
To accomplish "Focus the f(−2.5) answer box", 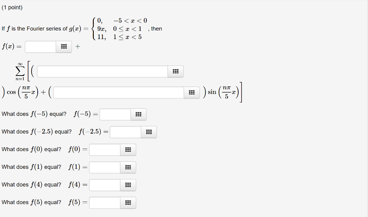I will [125, 132].
